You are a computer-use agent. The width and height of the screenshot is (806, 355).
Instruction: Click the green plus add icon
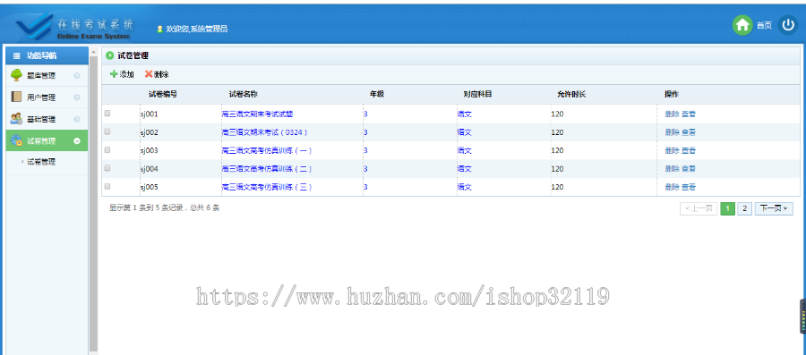pyautogui.click(x=114, y=74)
